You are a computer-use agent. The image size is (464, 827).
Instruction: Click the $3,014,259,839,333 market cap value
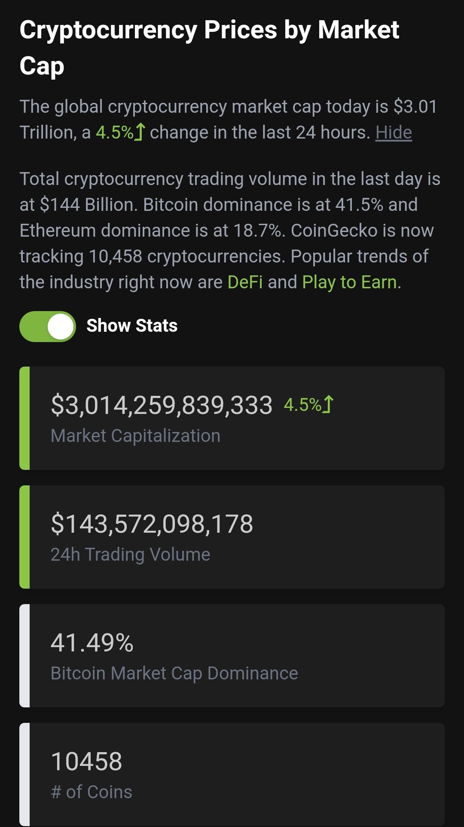(162, 405)
